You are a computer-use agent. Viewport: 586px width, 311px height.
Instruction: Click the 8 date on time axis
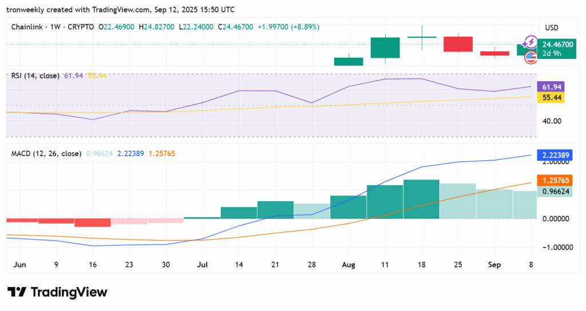pos(530,265)
